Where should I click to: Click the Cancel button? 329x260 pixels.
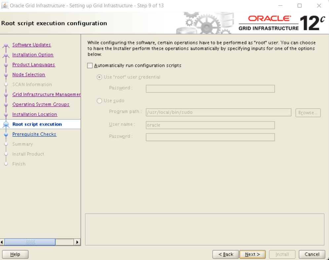coord(312,254)
